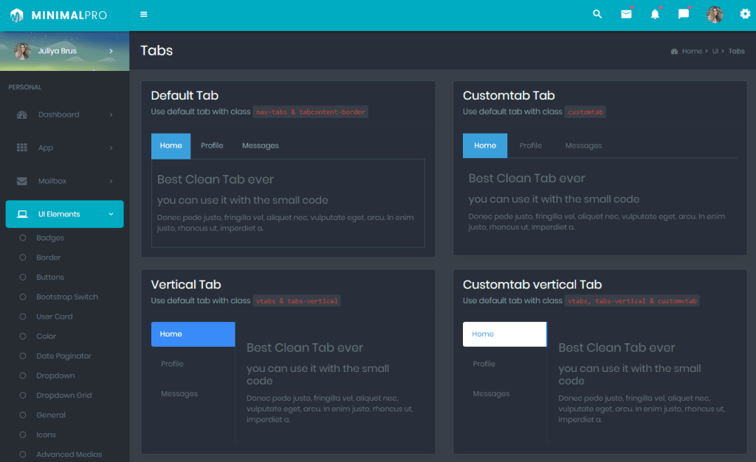This screenshot has width=756, height=462.
Task: Click the Mailbox label in sidebar
Action: pos(52,181)
